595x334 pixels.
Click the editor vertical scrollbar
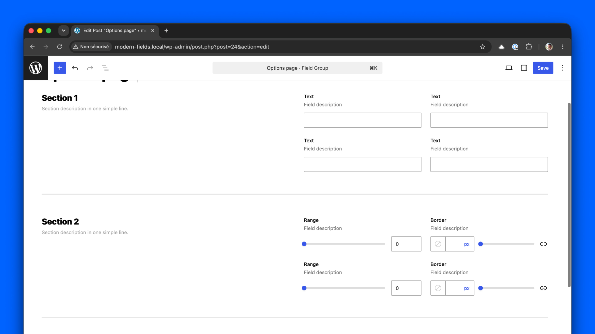coord(569,195)
